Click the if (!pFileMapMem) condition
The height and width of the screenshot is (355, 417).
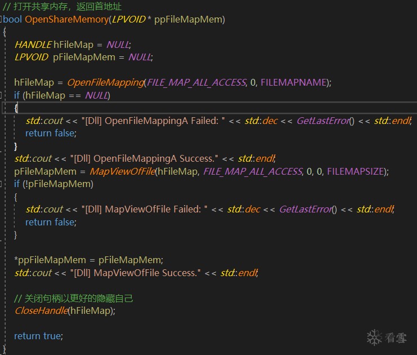[x=53, y=184]
